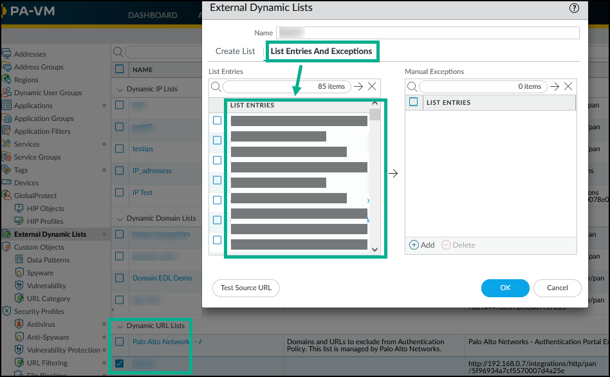Click into the Name input field

(428, 33)
